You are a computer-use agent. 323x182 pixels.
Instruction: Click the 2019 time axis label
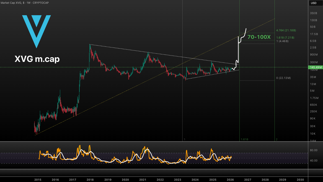tap(108, 179)
